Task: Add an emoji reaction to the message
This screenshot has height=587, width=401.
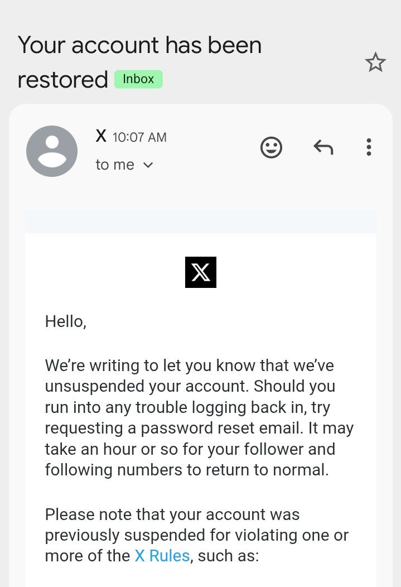Action: coord(271,147)
